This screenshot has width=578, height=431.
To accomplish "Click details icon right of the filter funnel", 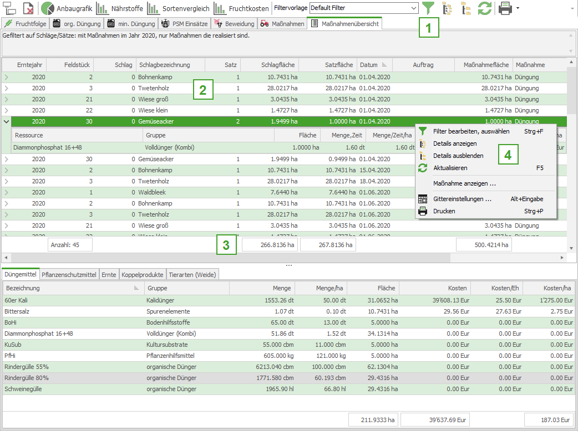I will click(447, 8).
